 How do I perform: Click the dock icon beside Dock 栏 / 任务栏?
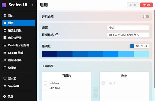point(5,45)
